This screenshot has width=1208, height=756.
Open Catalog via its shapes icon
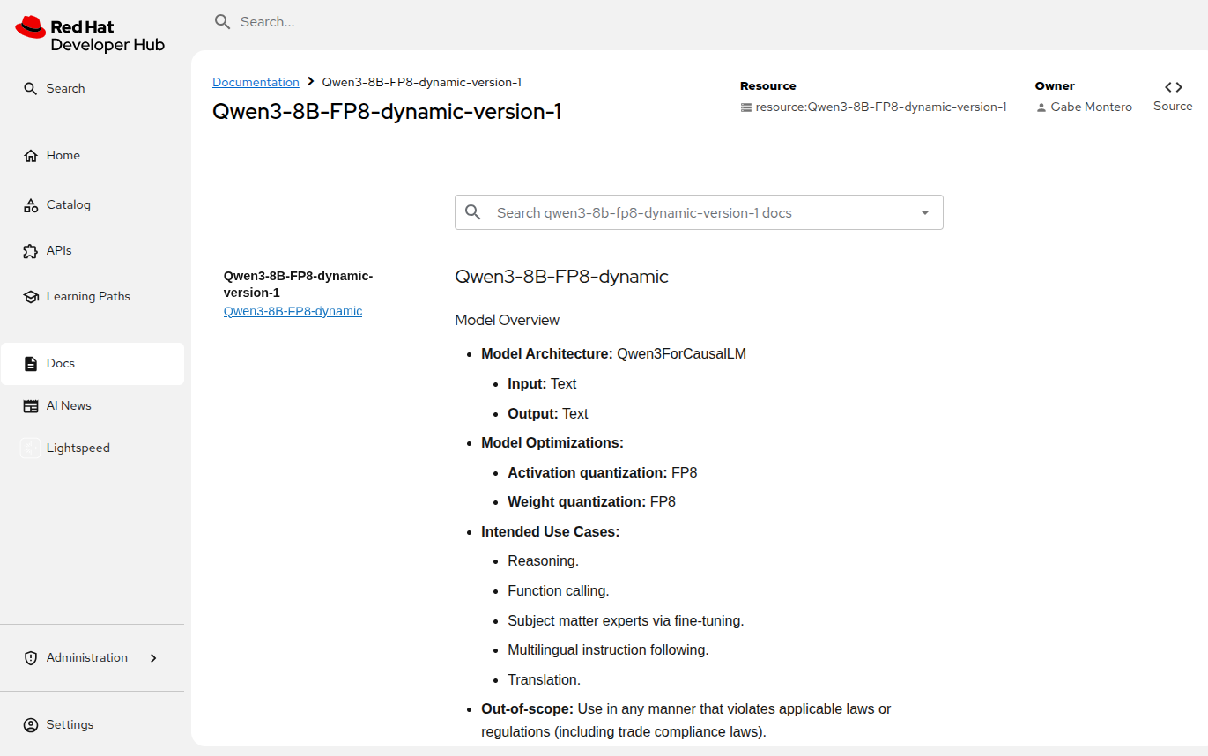[31, 205]
